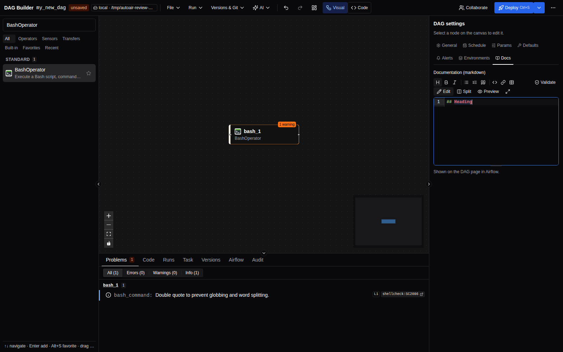Apply bold formatting in docs editor
This screenshot has height=352, width=563.
point(446,82)
